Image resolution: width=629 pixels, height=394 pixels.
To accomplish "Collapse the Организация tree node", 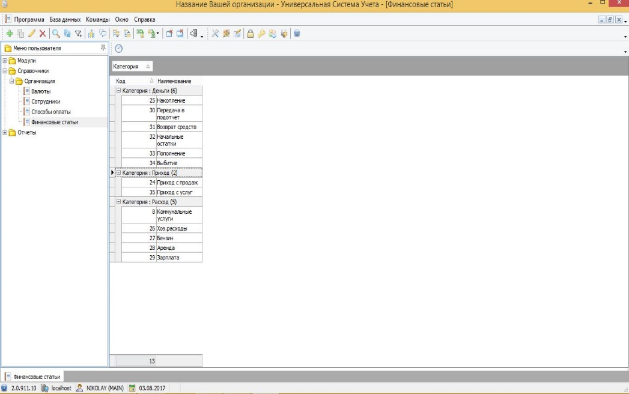I will [x=11, y=81].
